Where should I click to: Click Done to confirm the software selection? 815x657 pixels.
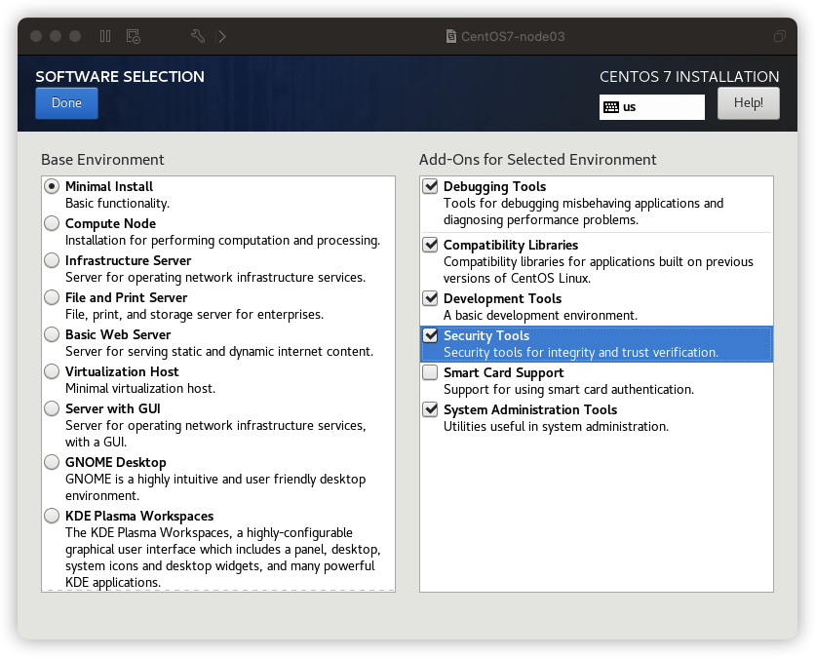point(66,103)
